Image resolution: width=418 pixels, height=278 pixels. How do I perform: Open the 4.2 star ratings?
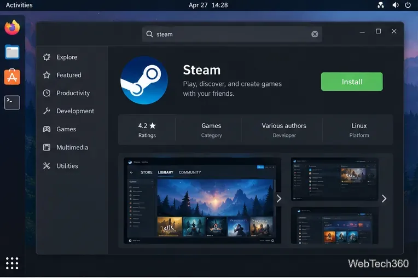pos(147,130)
